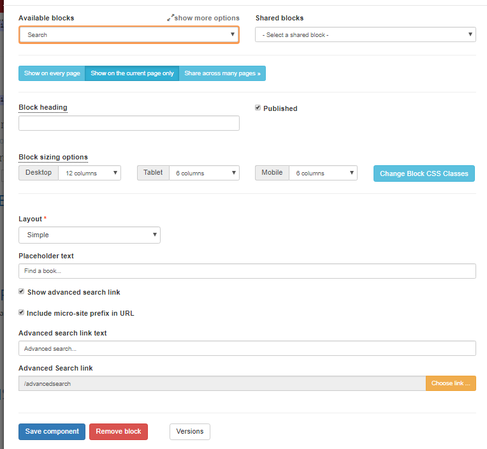
Task: Expand the Shared blocks dropdown
Action: point(365,34)
